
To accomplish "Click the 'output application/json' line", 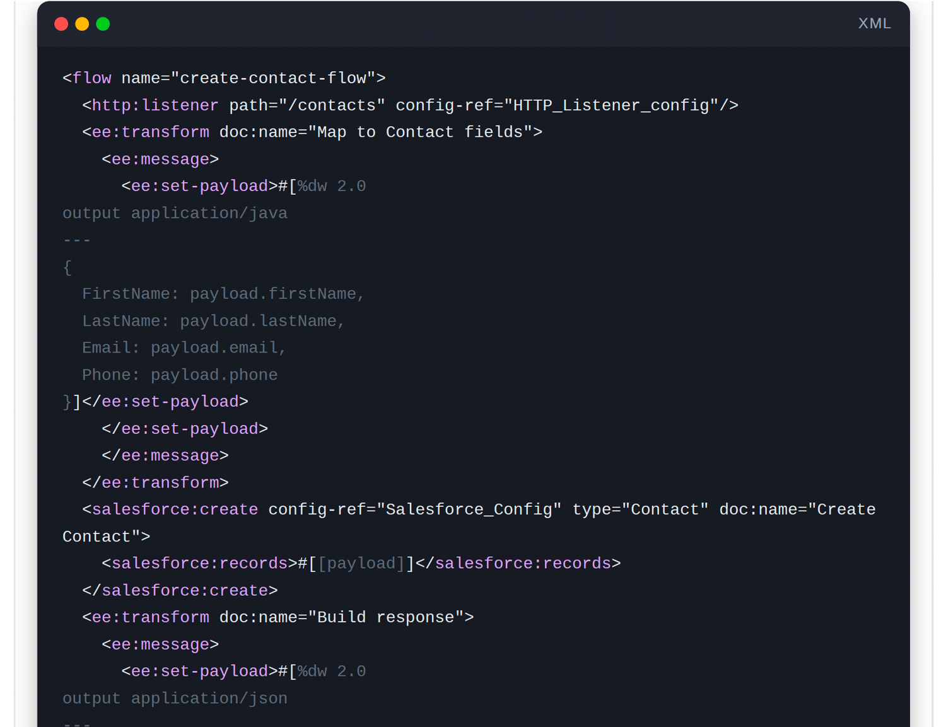I will tap(175, 699).
